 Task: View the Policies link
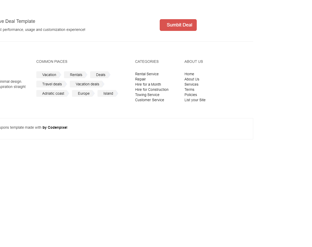(191, 95)
